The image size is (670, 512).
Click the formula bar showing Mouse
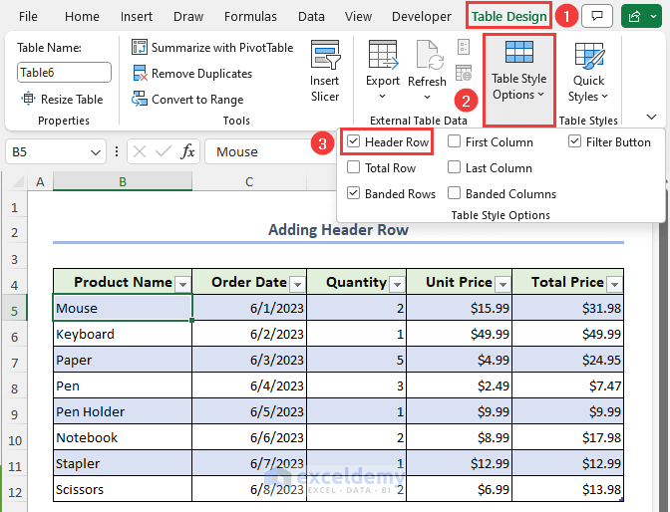point(270,151)
